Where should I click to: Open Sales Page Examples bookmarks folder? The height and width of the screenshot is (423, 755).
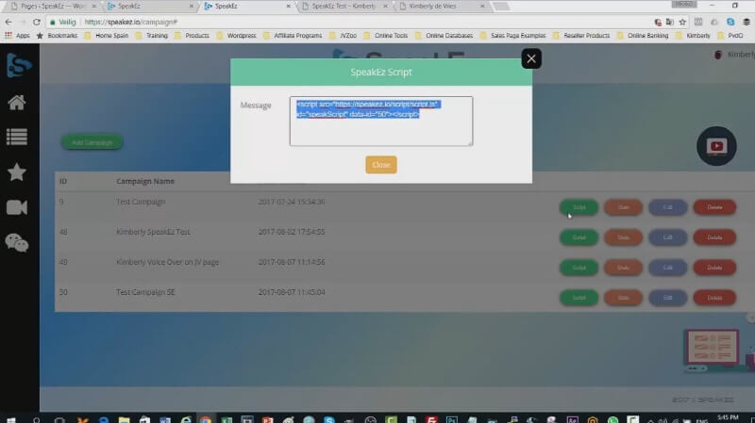(512, 36)
